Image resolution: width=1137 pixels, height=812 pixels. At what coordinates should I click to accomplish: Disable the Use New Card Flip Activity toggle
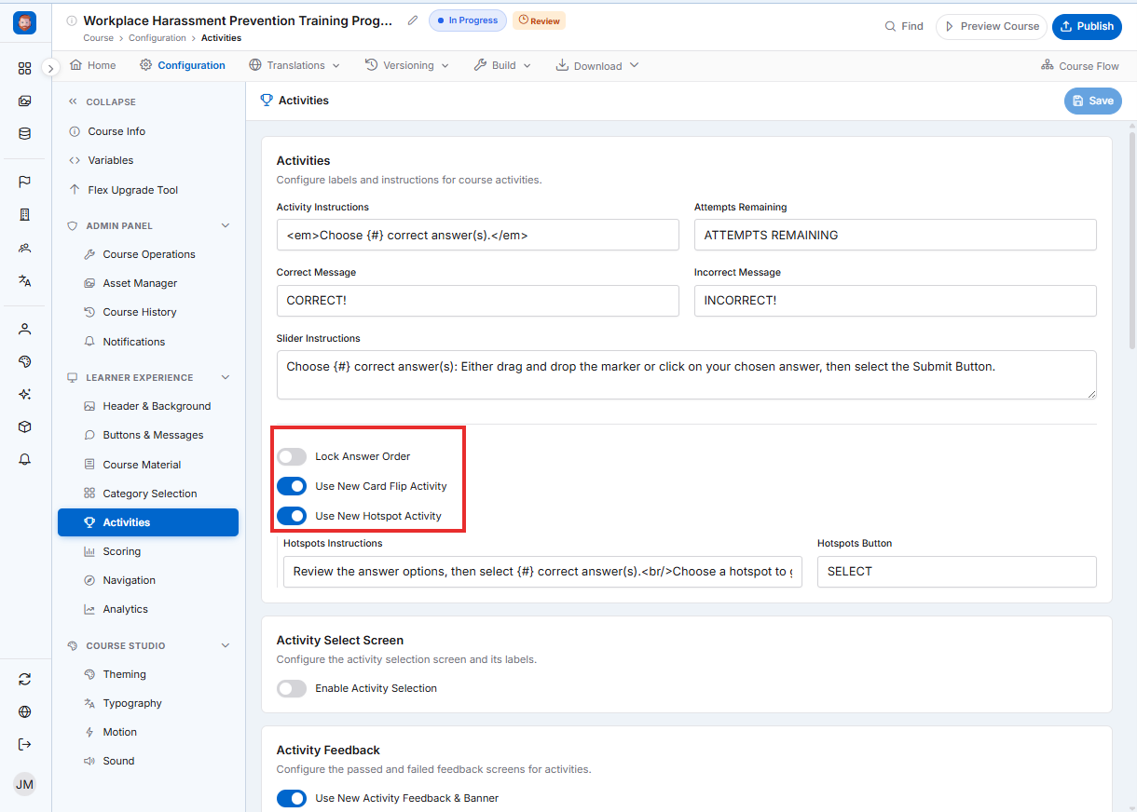(292, 486)
